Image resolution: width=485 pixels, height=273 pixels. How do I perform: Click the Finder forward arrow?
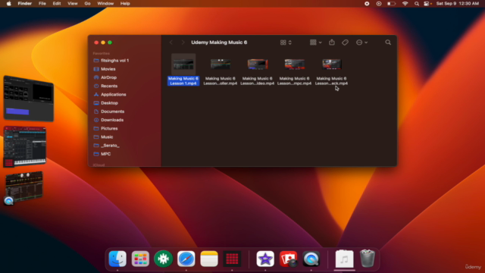point(183,42)
